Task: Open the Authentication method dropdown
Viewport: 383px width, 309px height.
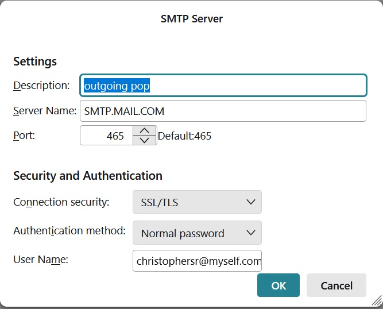Action: coord(197,233)
